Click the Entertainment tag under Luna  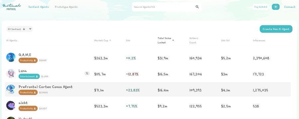(29, 76)
